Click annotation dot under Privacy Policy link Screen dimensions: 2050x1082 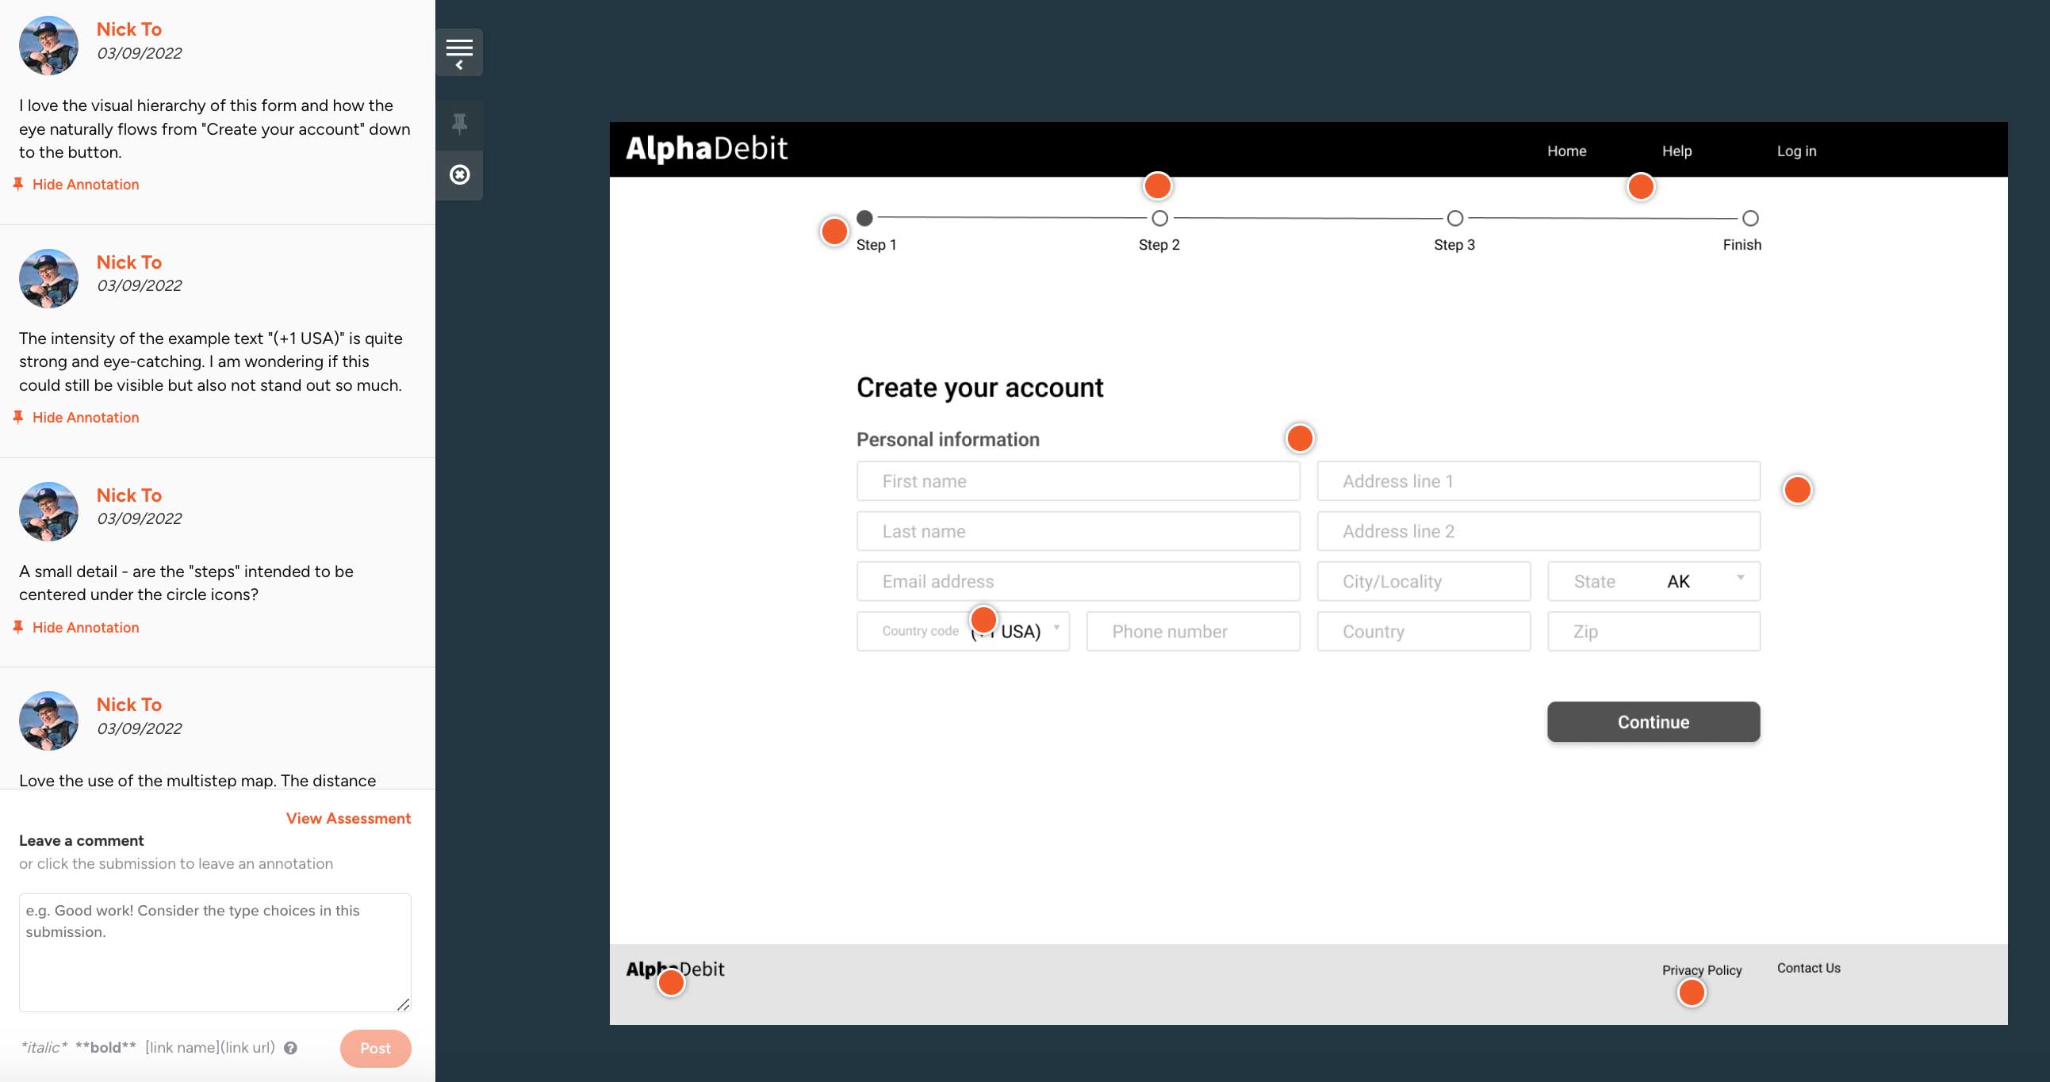point(1691,992)
